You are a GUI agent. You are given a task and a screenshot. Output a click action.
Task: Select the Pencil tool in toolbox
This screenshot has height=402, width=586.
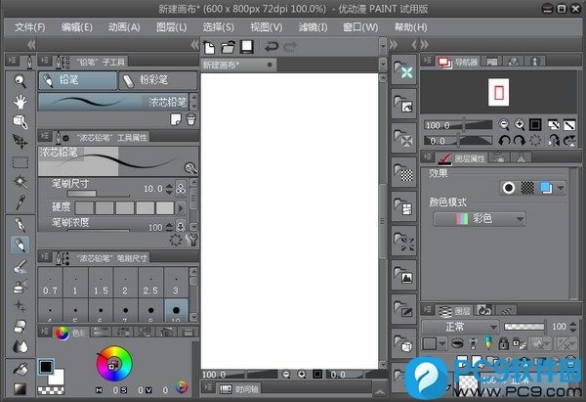[x=20, y=245]
